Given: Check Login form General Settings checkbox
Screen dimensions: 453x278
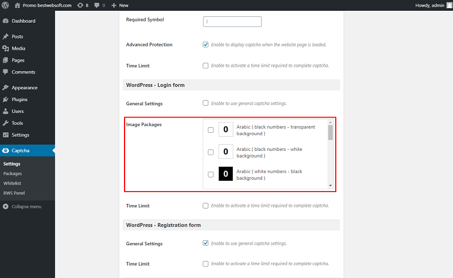Looking at the screenshot, I should point(206,103).
